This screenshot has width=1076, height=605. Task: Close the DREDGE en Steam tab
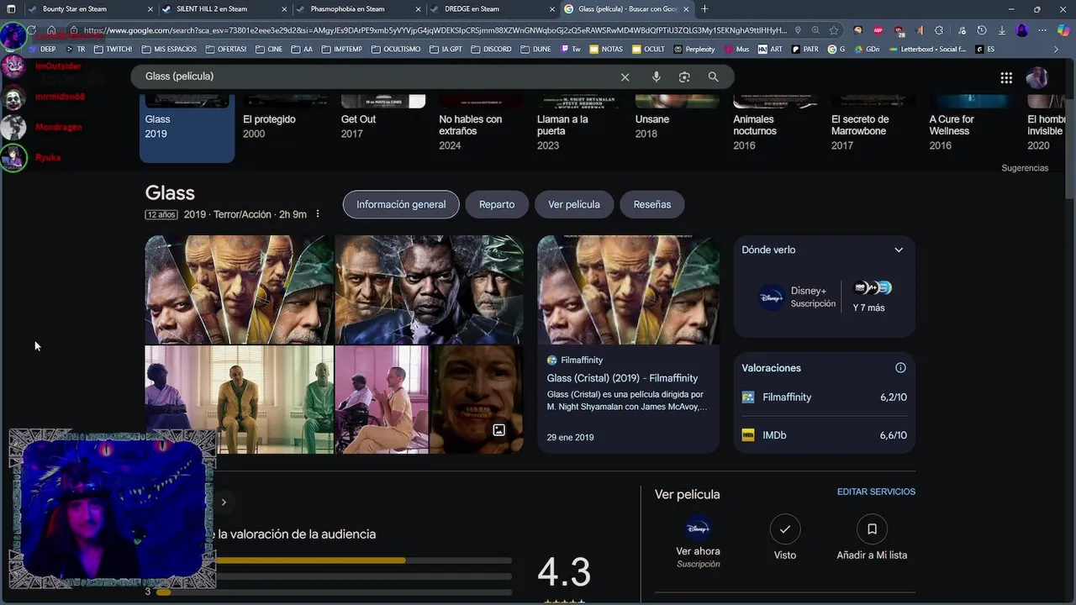[x=552, y=9]
